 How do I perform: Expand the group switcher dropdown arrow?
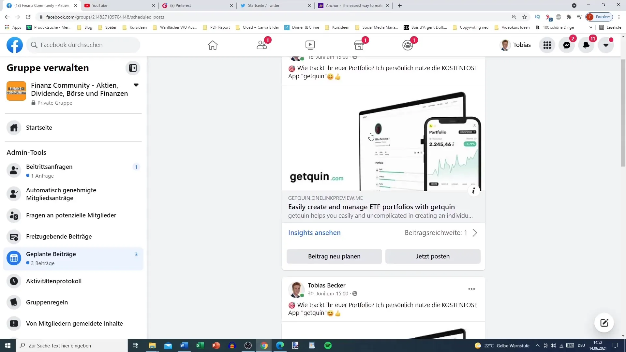click(136, 85)
